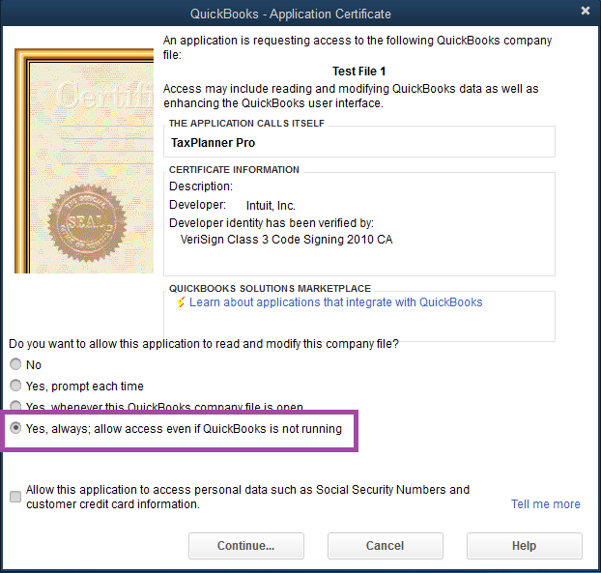
Task: Click the "QUICKBOOKS SOLUTIONS MARKETPLACE" heading
Action: click(x=270, y=288)
